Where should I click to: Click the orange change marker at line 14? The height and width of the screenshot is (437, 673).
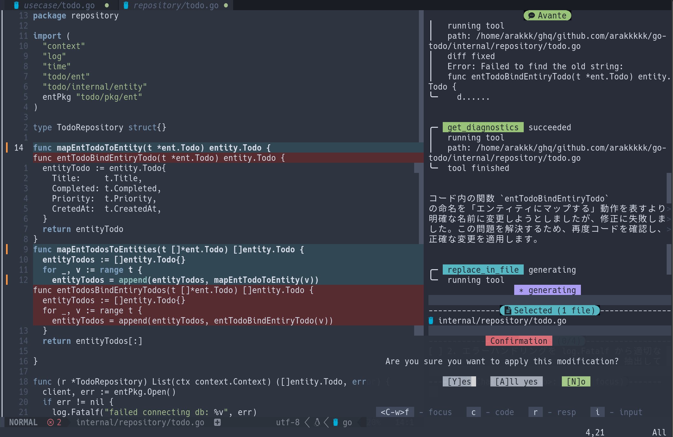coord(7,148)
